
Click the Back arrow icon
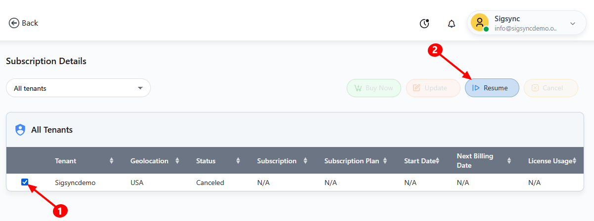pos(14,23)
